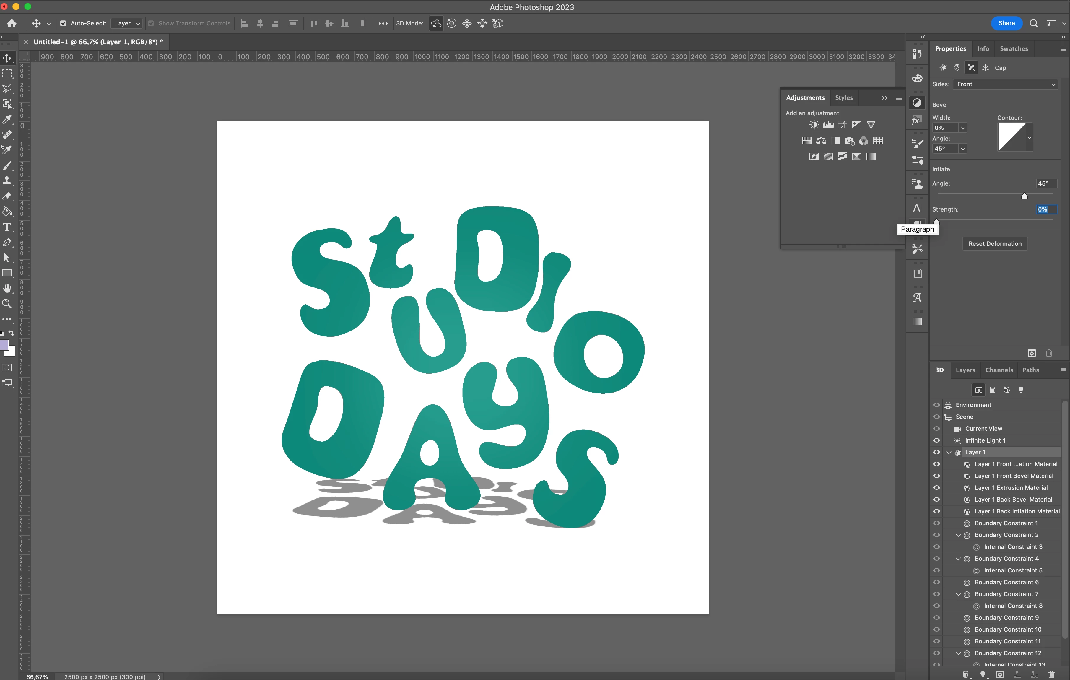This screenshot has width=1070, height=680.
Task: Pick the Hand tool
Action: tap(7, 288)
